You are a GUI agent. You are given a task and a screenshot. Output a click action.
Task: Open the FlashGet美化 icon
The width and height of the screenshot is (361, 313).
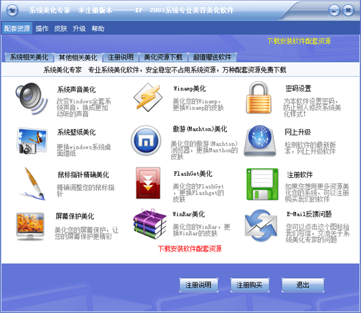click(147, 182)
